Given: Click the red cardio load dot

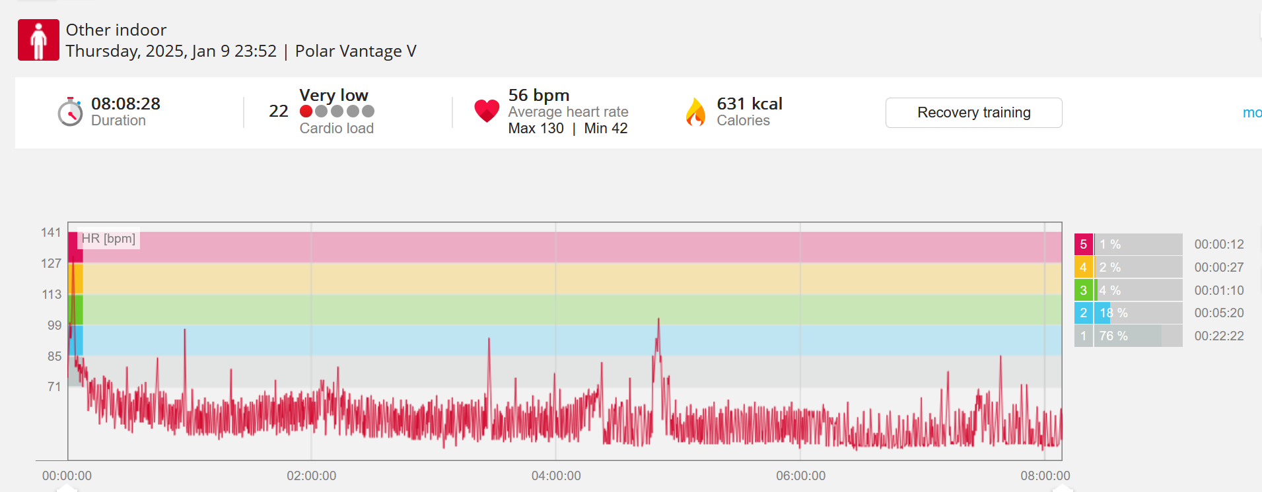Looking at the screenshot, I should (x=306, y=111).
